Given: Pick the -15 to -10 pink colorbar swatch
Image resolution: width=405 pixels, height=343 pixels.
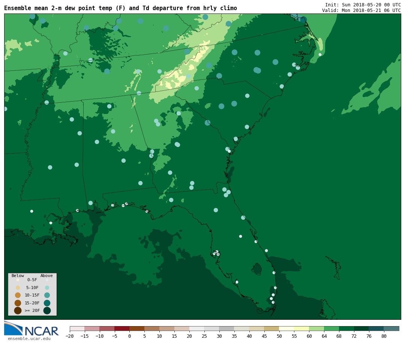Looking at the screenshot, I should (92, 328).
